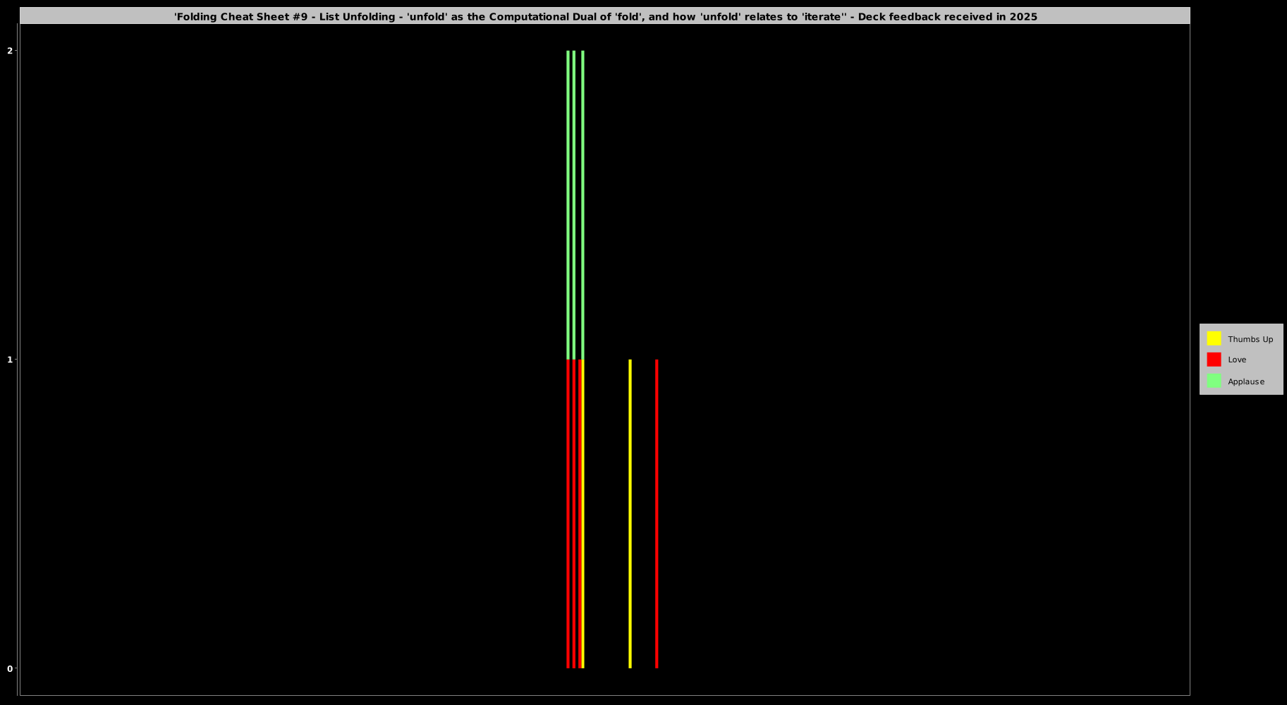Select the 'Love' legend label
Image resolution: width=1287 pixels, height=705 pixels.
click(1237, 360)
